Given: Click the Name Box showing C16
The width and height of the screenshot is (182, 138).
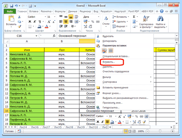Looking at the screenshot, I should [19, 36].
